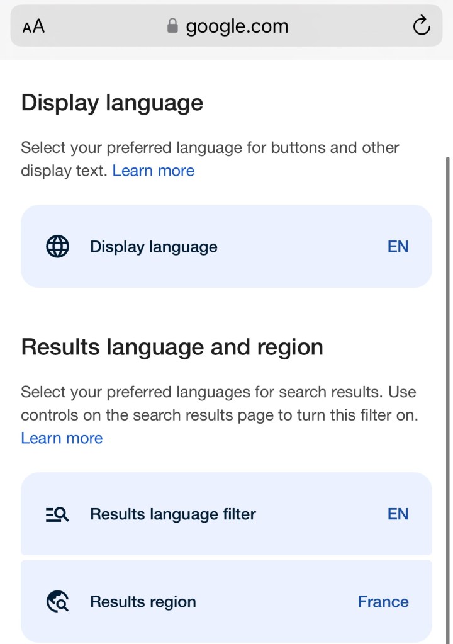Select the Results region row label
Viewport: 453px width, 644px height.
pos(143,602)
